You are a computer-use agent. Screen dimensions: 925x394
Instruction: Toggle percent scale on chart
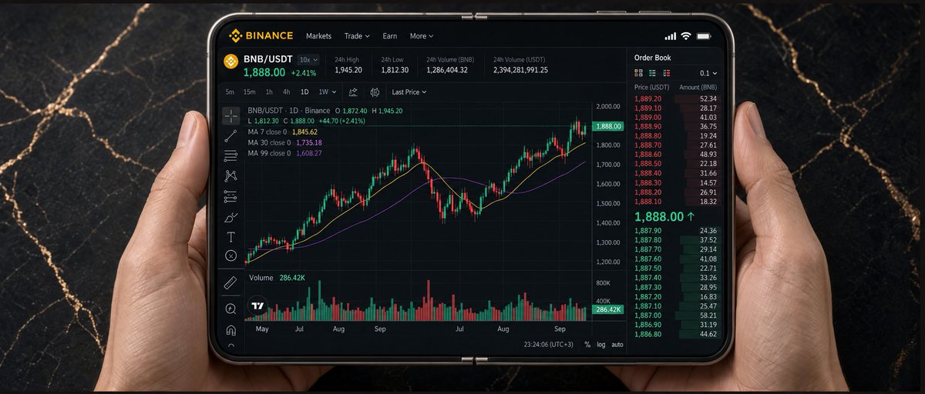587,345
